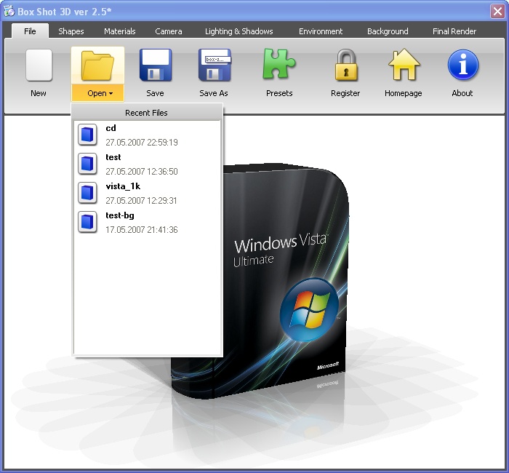Viewport: 509px width, 473px height.
Task: Go to the Background tab
Action: pyautogui.click(x=388, y=31)
